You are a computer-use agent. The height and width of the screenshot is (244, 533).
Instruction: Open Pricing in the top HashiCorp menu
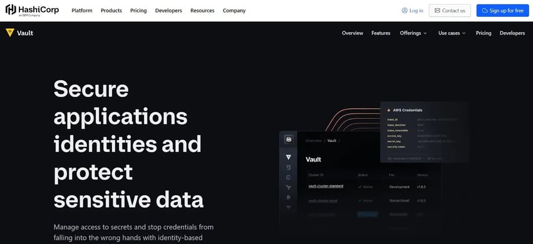point(138,11)
